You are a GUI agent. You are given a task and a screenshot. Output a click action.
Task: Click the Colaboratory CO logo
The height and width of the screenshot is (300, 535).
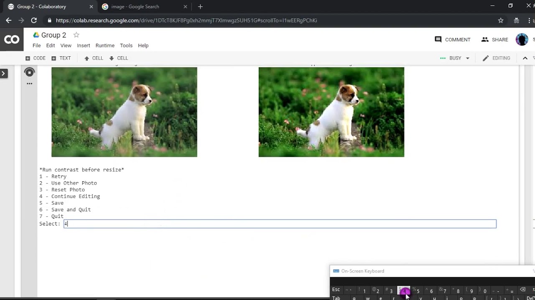(11, 40)
